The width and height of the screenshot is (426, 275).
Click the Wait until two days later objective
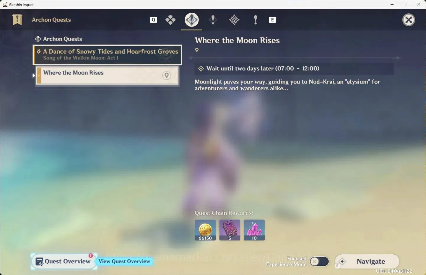pyautogui.click(x=294, y=68)
